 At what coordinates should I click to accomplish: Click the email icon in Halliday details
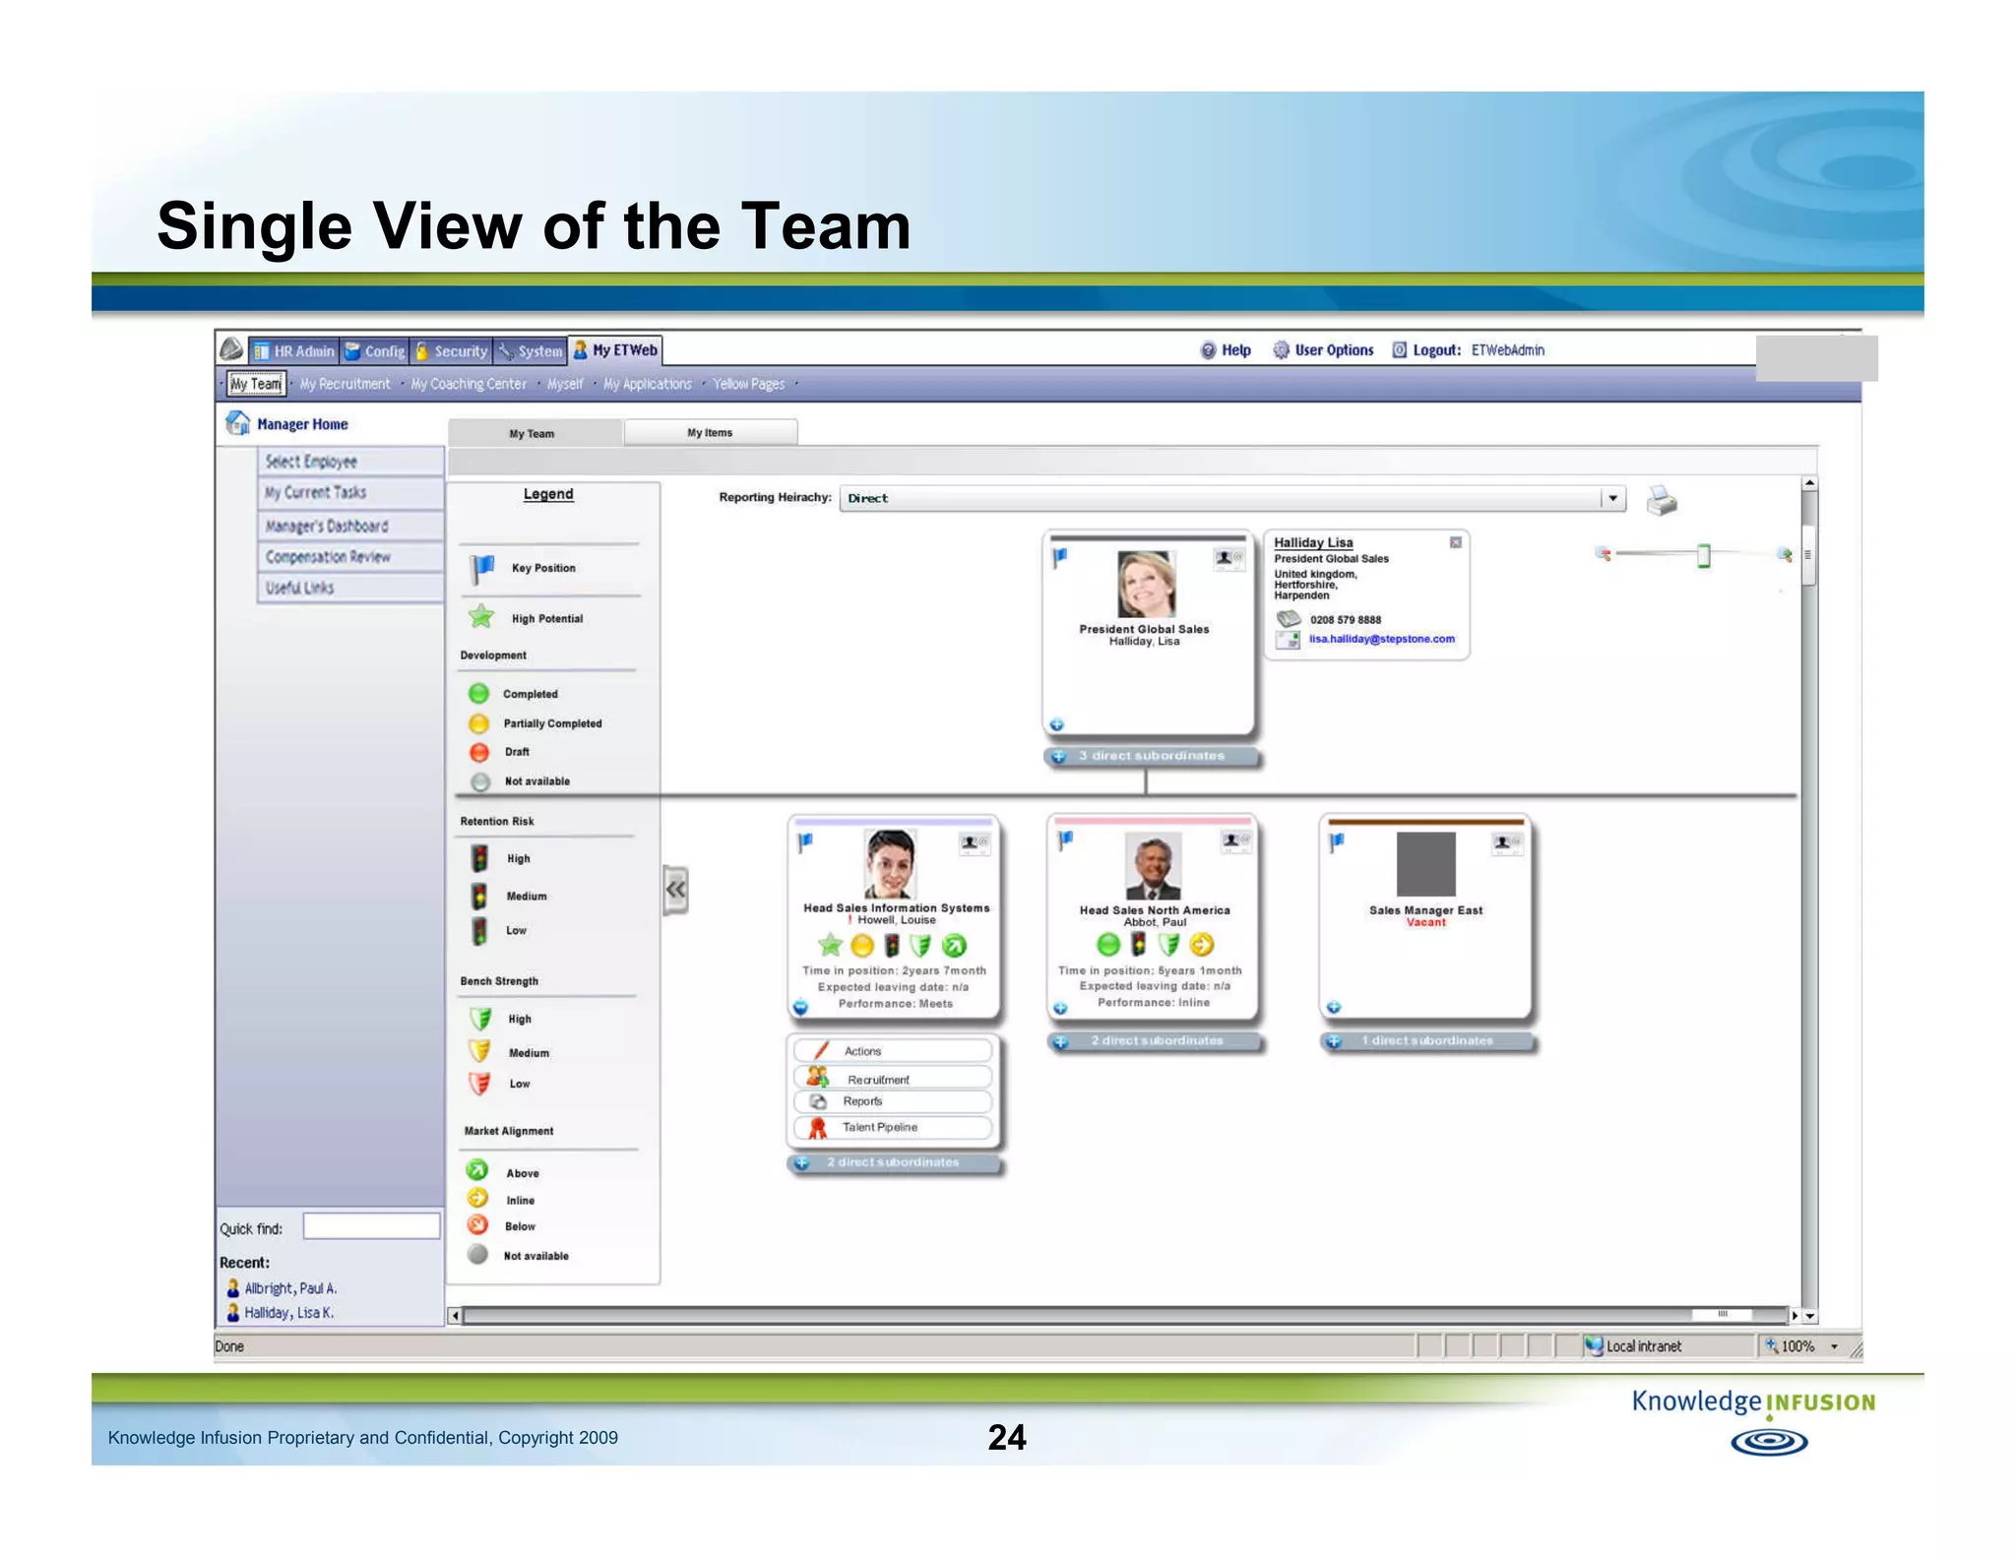click(x=1289, y=640)
